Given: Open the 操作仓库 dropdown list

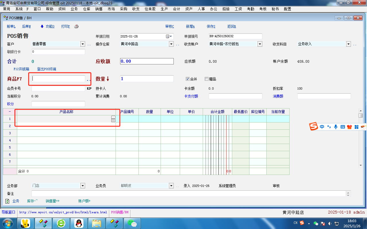Looking at the screenshot, I should point(171,44).
